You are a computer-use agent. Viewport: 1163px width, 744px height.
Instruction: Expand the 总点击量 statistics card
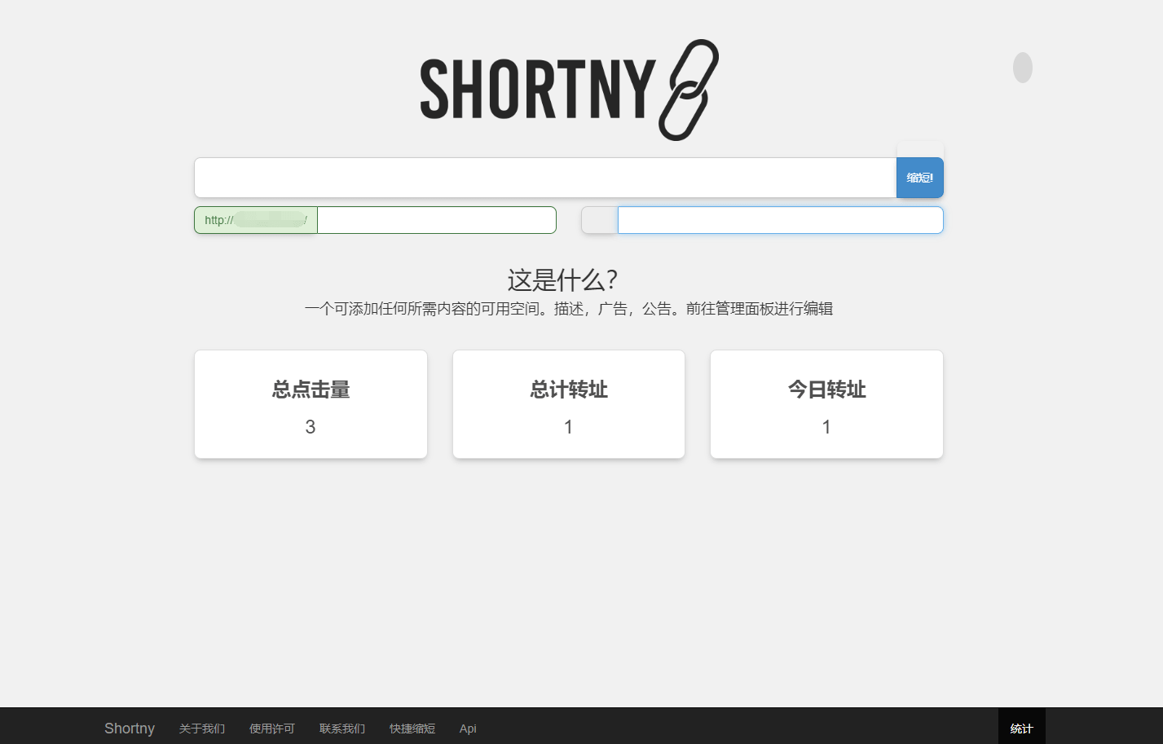click(x=311, y=404)
